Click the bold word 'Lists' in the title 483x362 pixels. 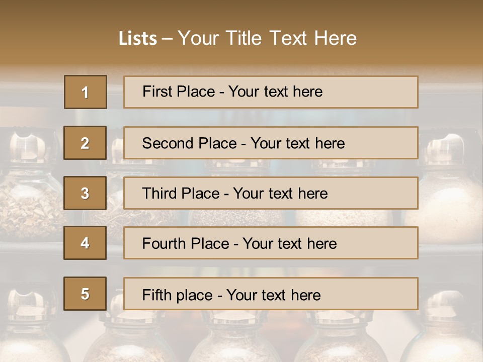click(x=138, y=38)
